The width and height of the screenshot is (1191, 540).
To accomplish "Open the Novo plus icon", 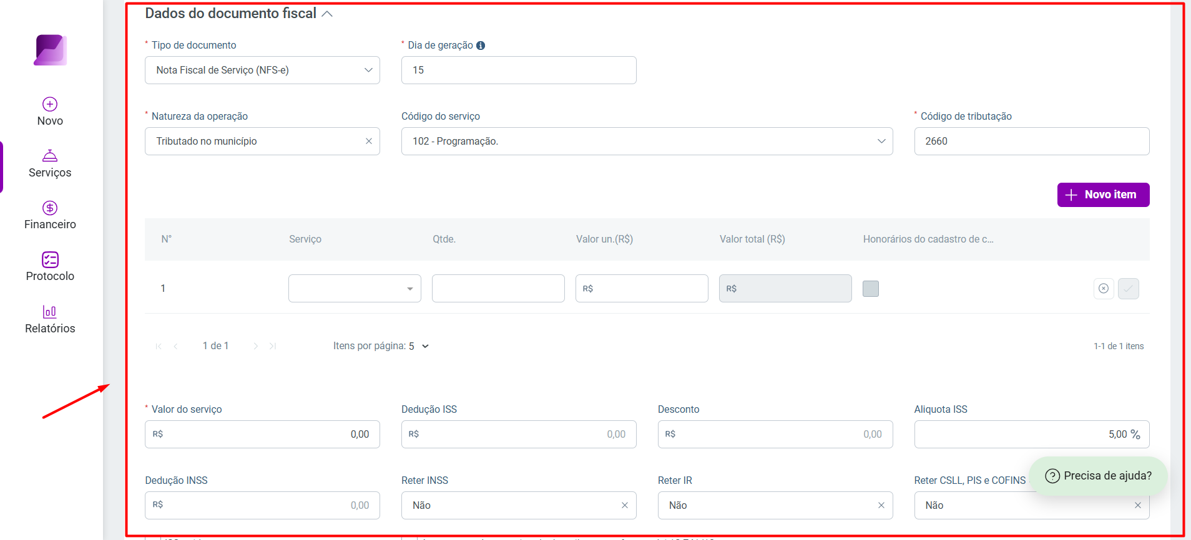I will [50, 104].
